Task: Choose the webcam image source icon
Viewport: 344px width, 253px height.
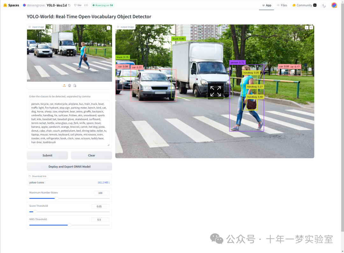Action: click(x=69, y=86)
